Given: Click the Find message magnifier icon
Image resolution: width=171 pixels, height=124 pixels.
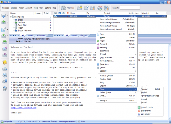Looking at the screenshot, I should (5, 69).
